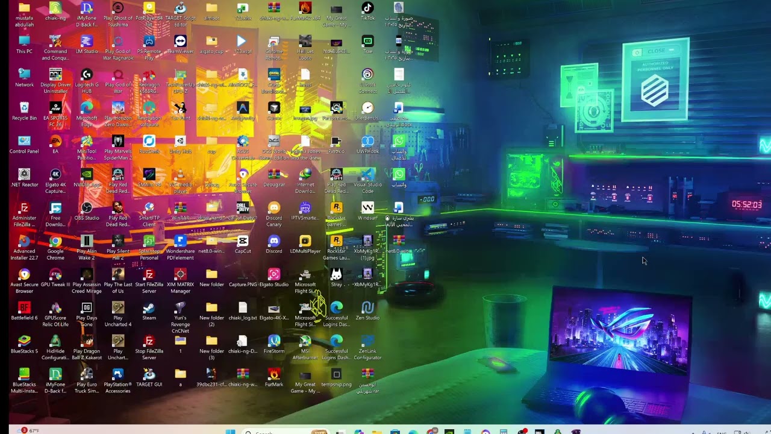The height and width of the screenshot is (434, 771).
Task: Launch Display Driver Uninstaller
Action: pyautogui.click(x=55, y=81)
